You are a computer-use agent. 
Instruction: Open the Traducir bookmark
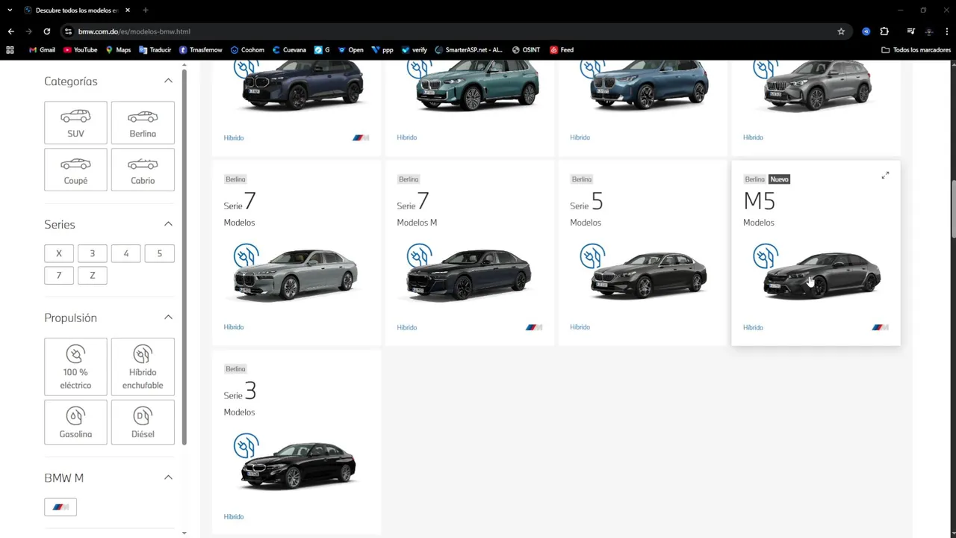click(x=155, y=50)
